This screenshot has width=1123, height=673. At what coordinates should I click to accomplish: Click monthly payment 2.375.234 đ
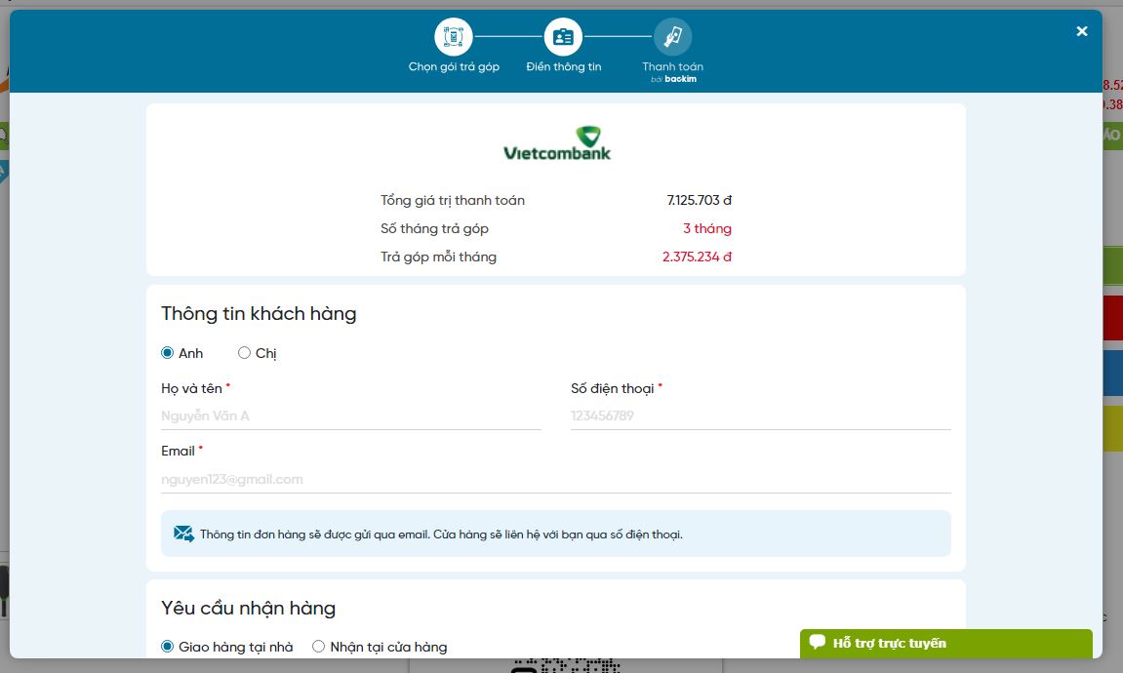coord(697,257)
